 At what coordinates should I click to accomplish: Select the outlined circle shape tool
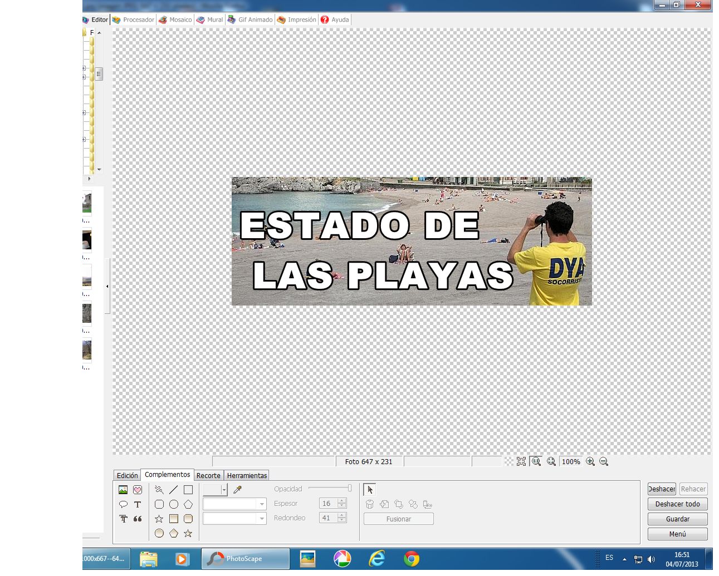174,504
